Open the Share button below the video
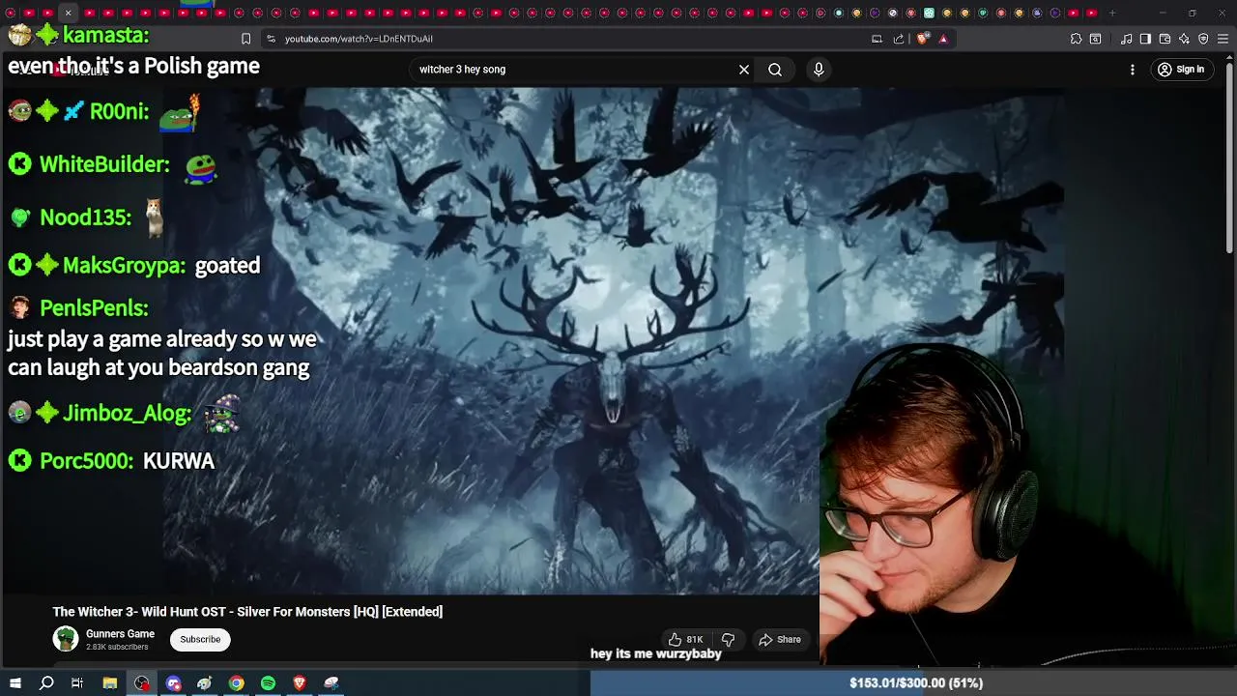Screen dimensions: 1237x696 coord(780,639)
